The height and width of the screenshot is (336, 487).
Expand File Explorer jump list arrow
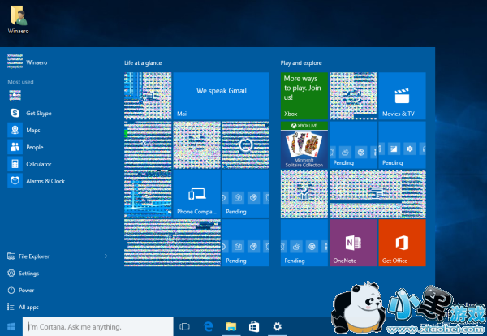point(106,256)
